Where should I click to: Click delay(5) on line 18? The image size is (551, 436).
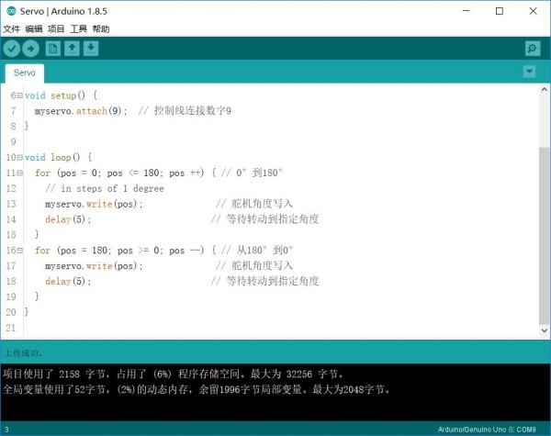68,282
